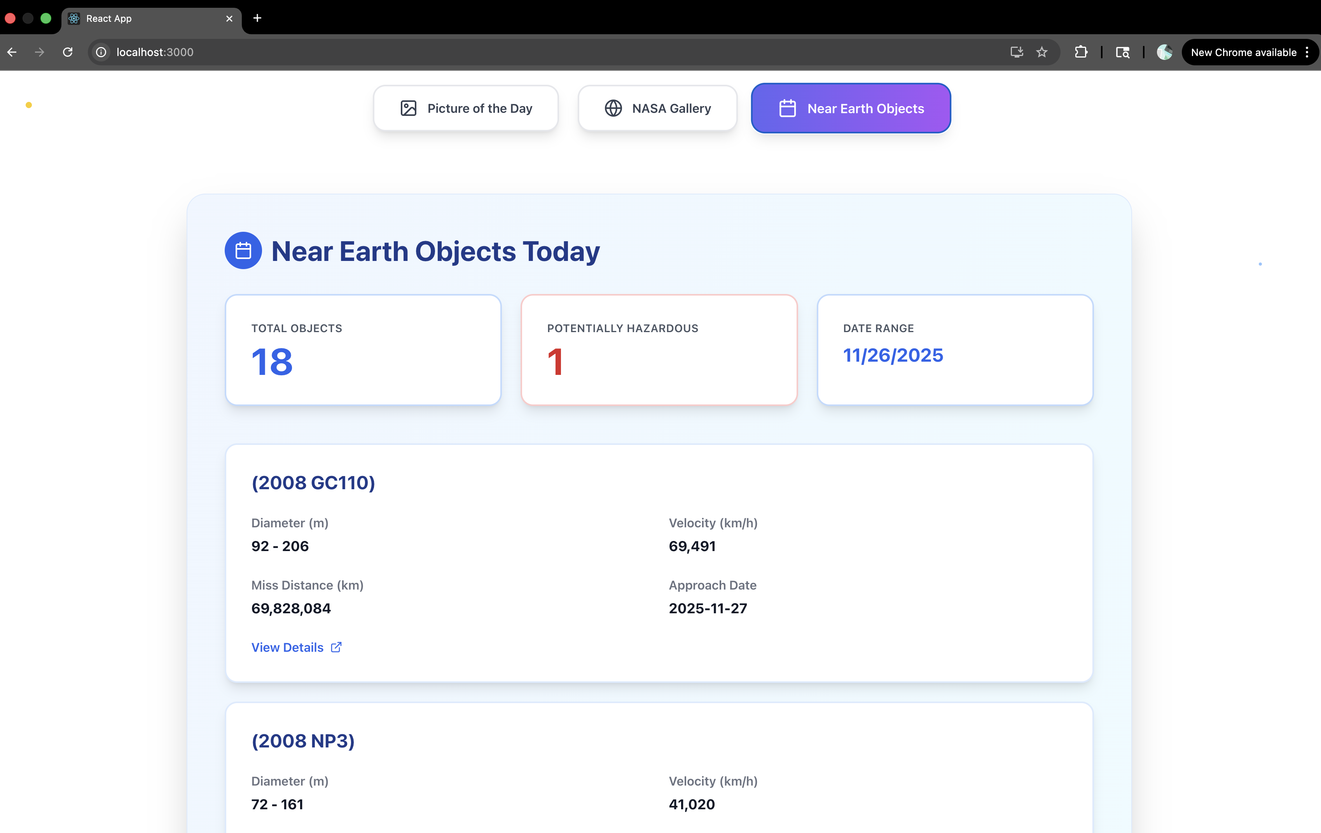Image resolution: width=1321 pixels, height=833 pixels.
Task: Select the Near Earth Objects tab
Action: click(x=850, y=108)
